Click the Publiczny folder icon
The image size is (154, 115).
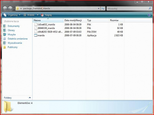click(5, 47)
